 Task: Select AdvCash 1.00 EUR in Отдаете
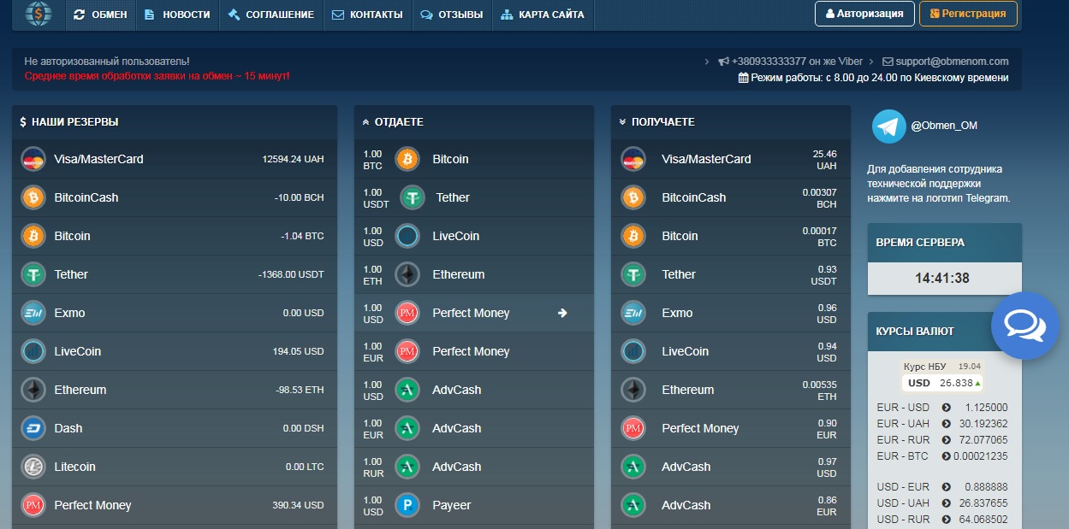click(474, 428)
